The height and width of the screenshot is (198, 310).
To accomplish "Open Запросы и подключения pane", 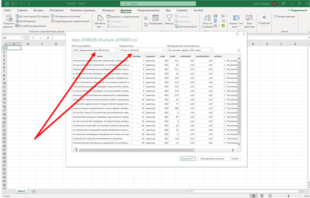I will [123, 17].
